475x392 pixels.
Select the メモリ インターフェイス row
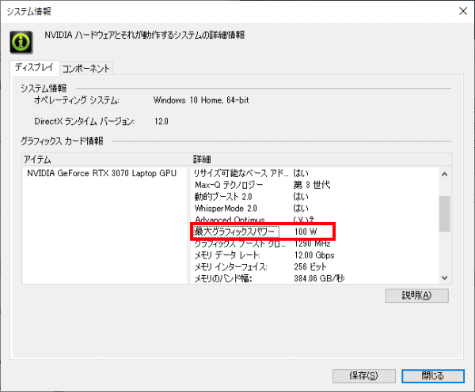click(x=260, y=267)
